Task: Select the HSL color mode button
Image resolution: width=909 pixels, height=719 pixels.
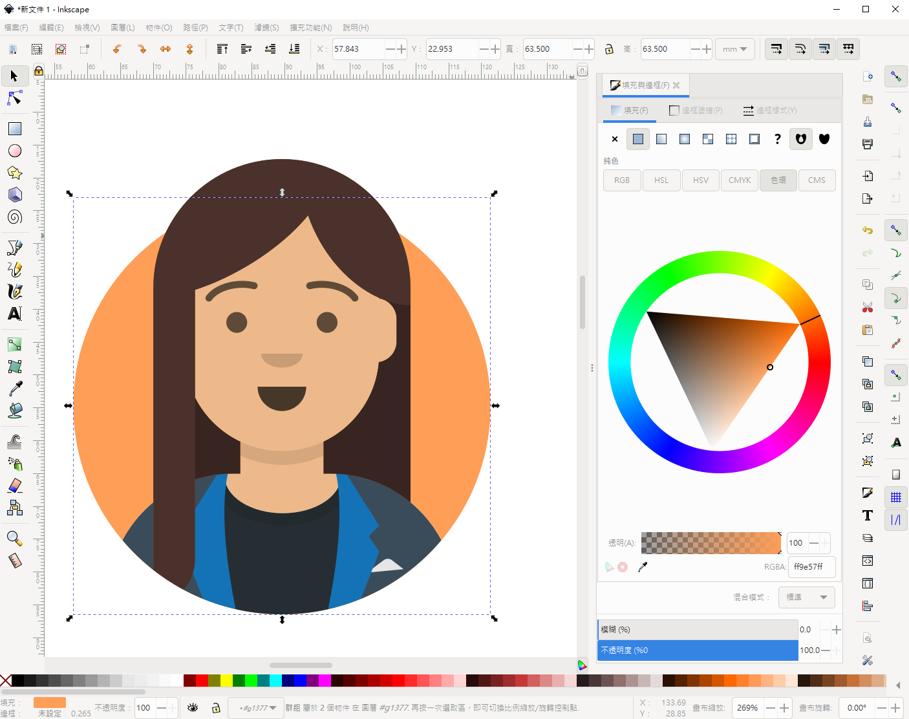Action: pyautogui.click(x=661, y=180)
